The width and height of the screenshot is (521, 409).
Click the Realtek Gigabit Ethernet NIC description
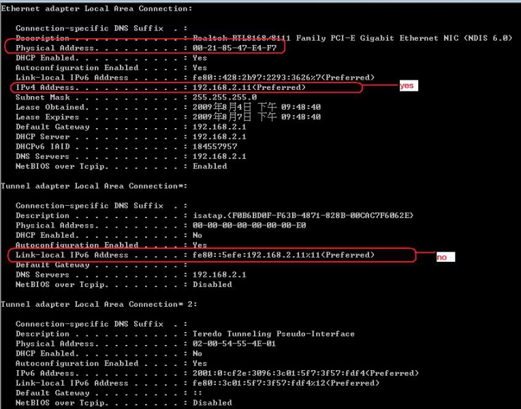click(352, 38)
